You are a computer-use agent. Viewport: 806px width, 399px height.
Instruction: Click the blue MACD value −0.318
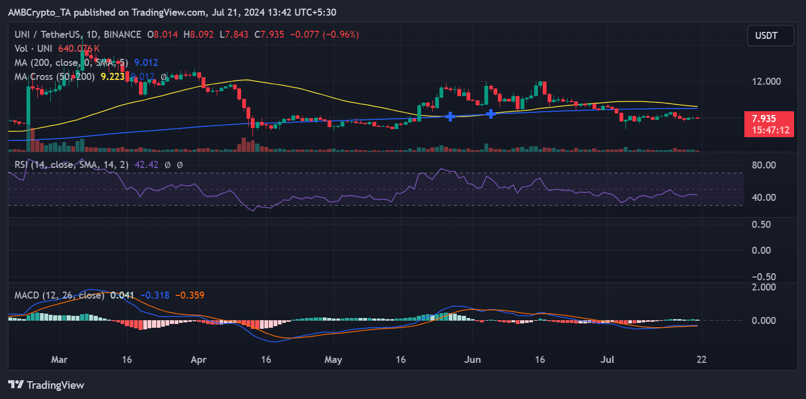(x=155, y=295)
